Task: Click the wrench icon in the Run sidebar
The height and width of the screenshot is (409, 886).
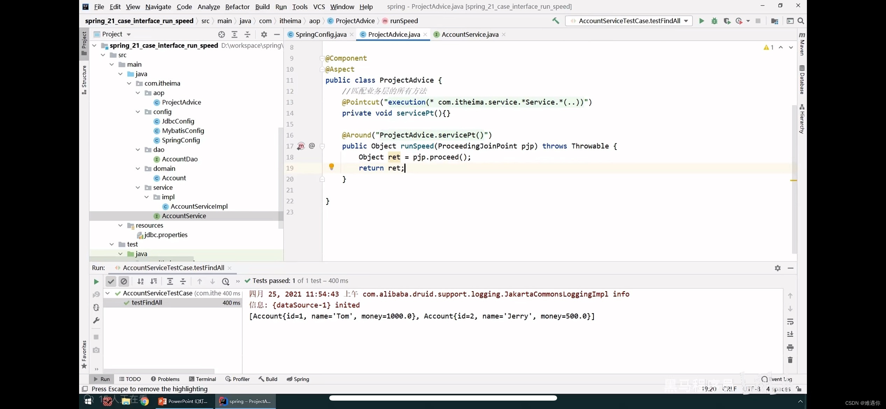Action: pos(96,320)
